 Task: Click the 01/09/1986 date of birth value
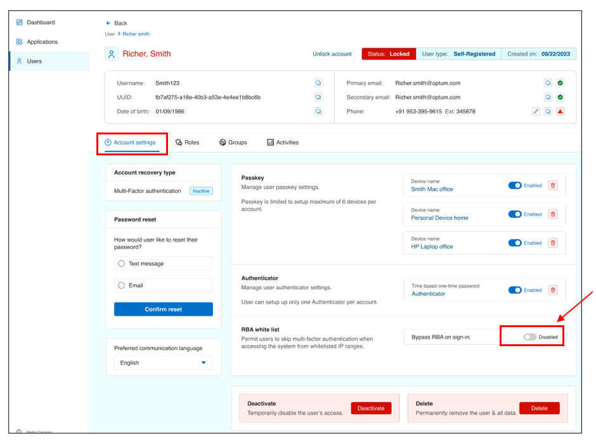pyautogui.click(x=170, y=112)
